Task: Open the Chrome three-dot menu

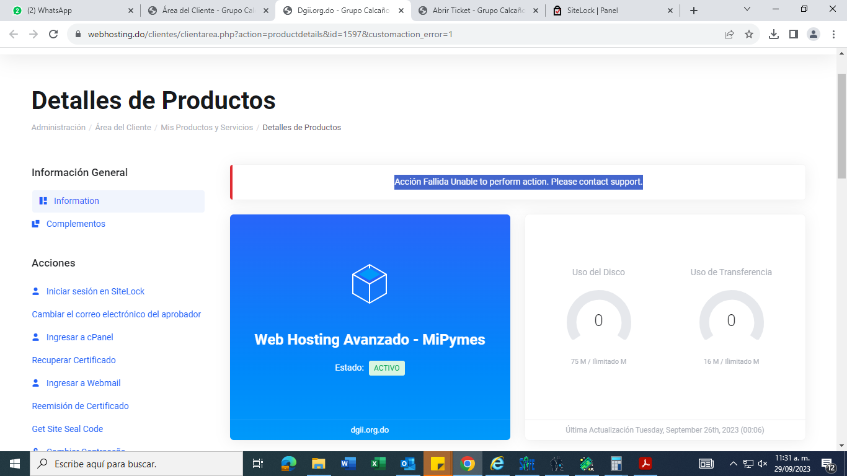Action: (x=833, y=35)
